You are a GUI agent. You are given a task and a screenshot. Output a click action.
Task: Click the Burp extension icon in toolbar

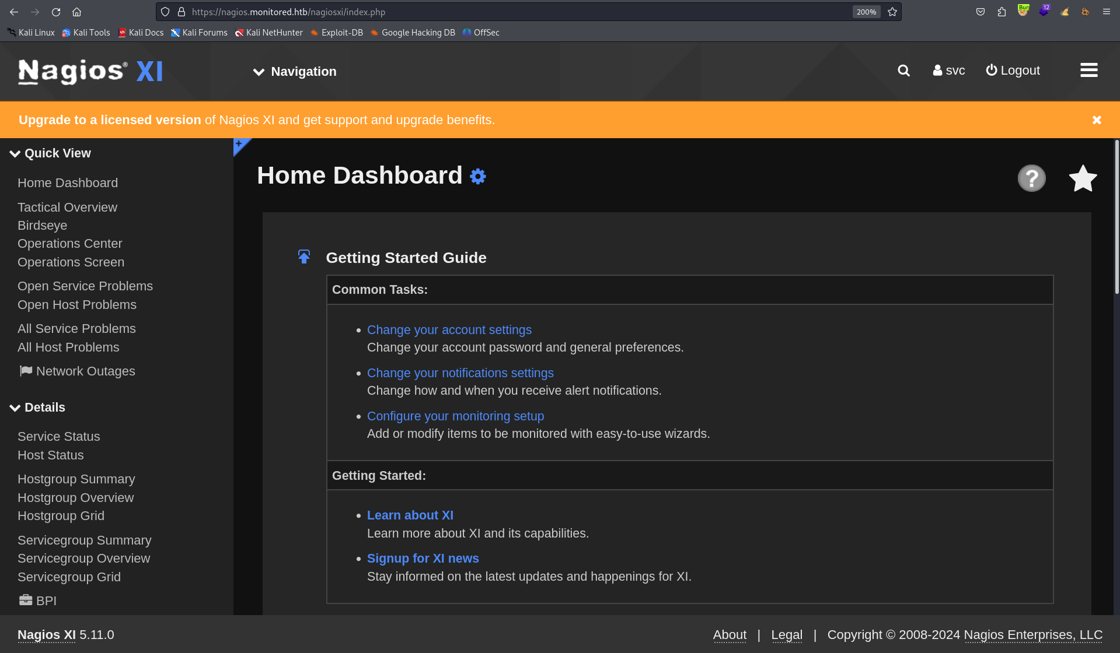tap(1023, 10)
